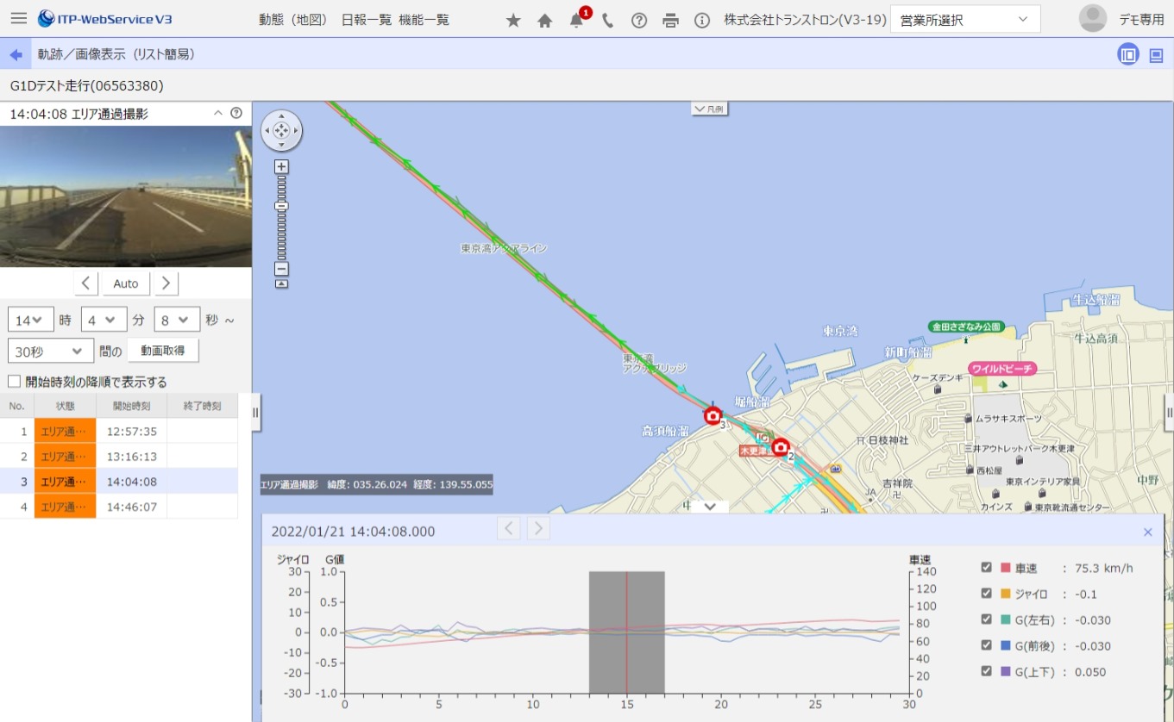Click the dashcam image thumbnail

126,196
